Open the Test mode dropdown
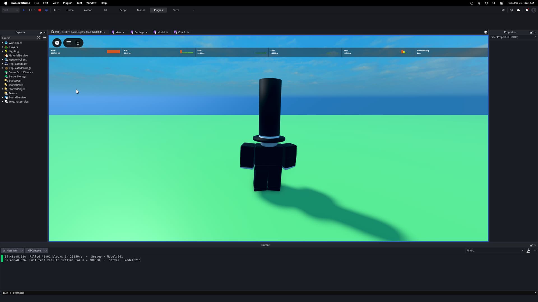Viewport: 538px width, 302px height. [11, 10]
